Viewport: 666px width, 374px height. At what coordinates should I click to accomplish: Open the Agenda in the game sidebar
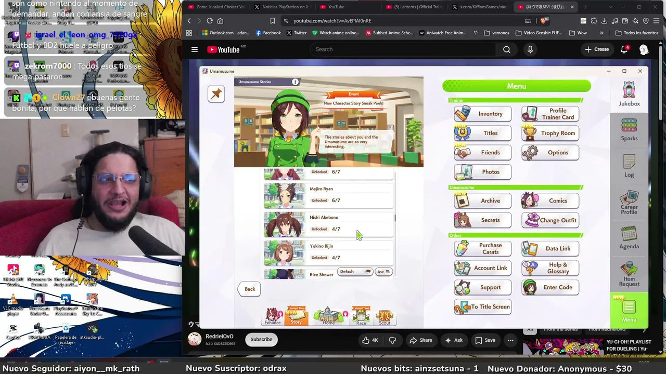(629, 238)
